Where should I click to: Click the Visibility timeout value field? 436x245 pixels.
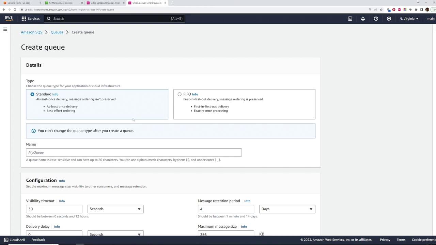coord(54,209)
